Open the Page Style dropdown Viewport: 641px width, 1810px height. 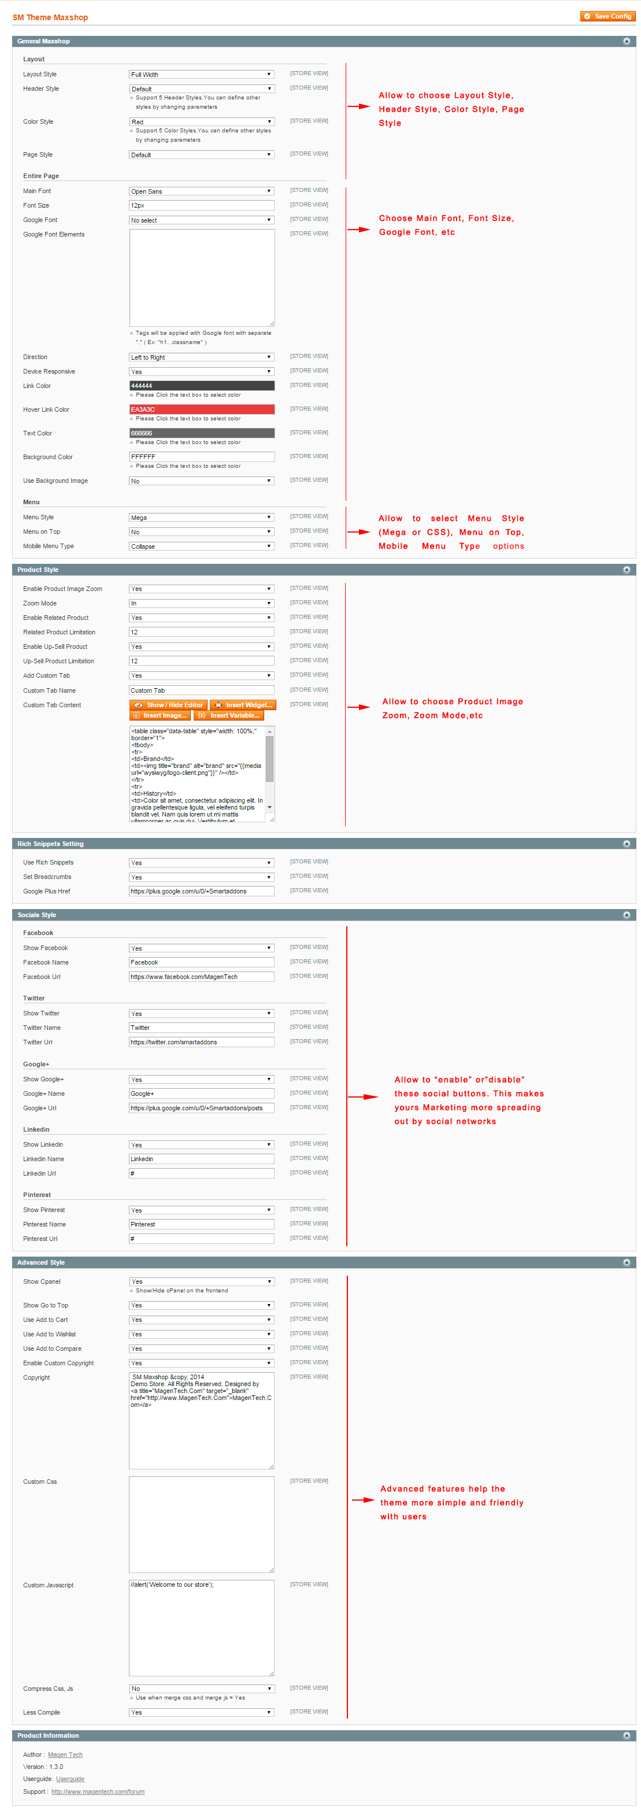202,156
